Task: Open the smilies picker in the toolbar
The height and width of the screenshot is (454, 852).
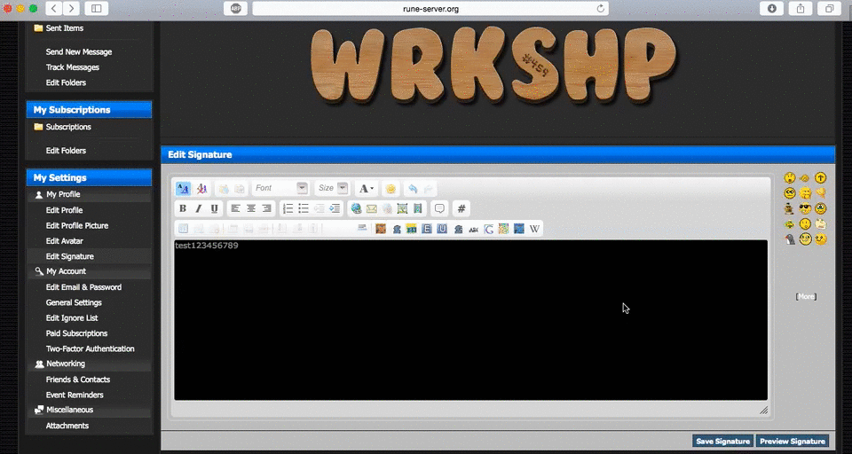Action: [390, 189]
